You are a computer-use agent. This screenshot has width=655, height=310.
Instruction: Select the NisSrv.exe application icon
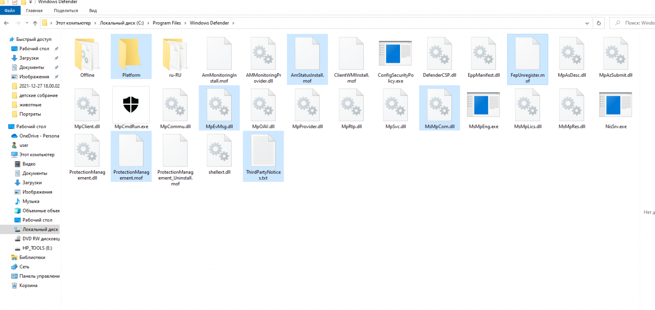[x=616, y=105]
